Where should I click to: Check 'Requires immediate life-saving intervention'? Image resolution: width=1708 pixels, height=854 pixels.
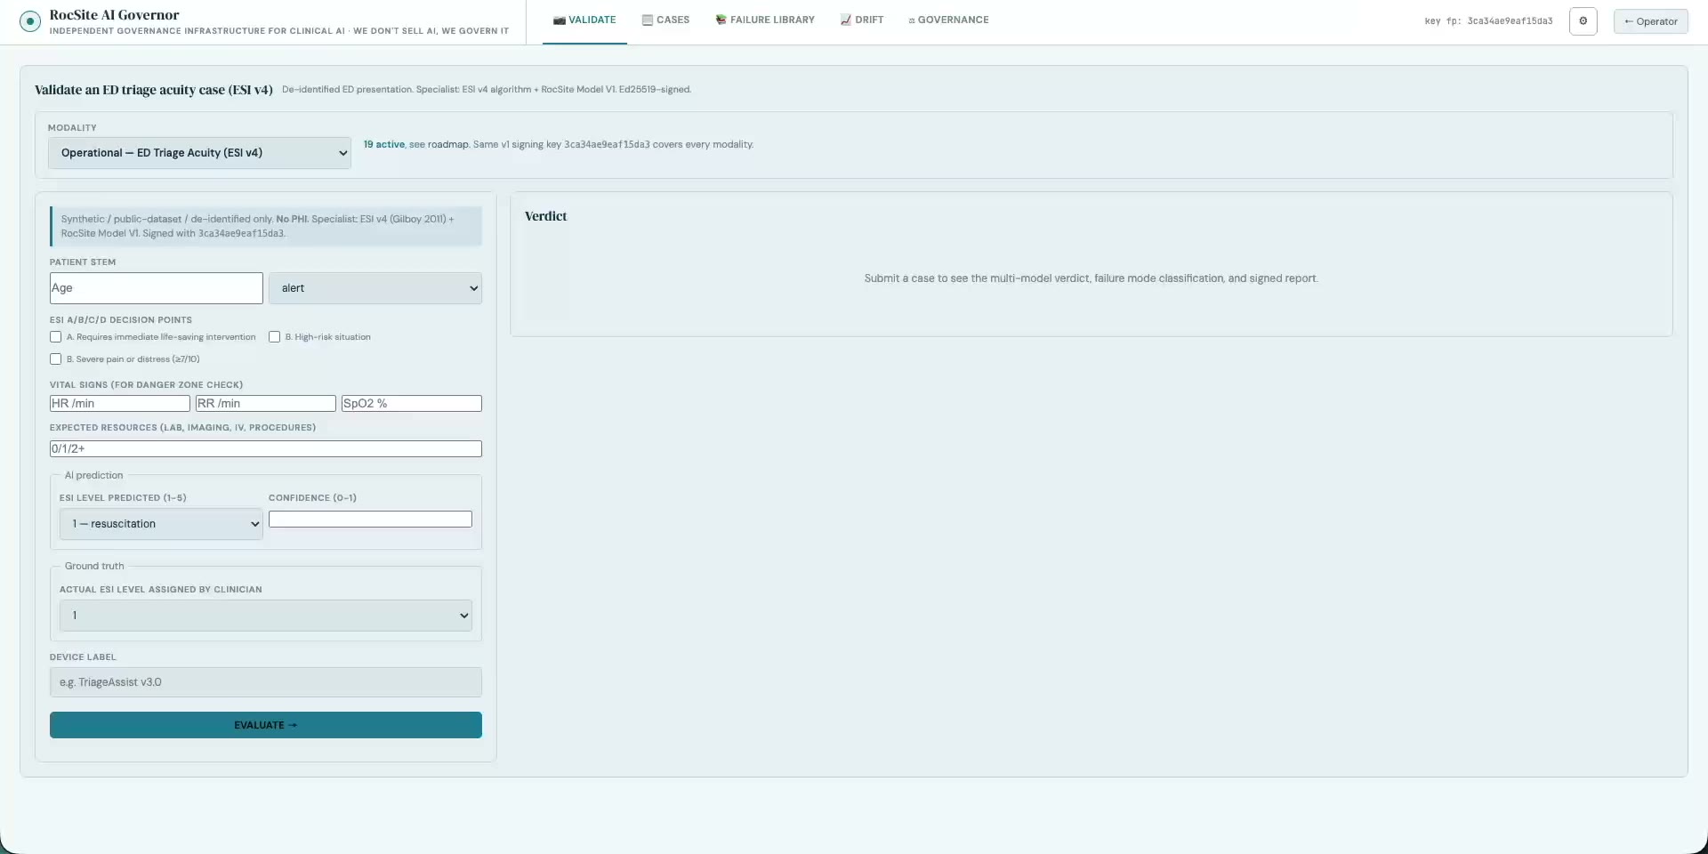[x=56, y=337]
